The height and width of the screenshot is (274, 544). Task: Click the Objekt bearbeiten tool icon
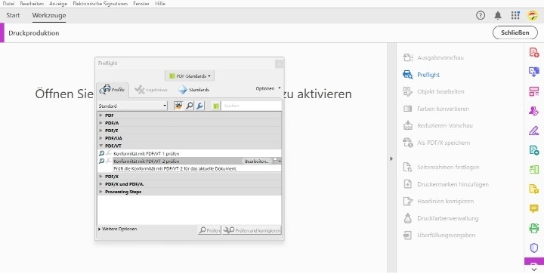pyautogui.click(x=408, y=91)
